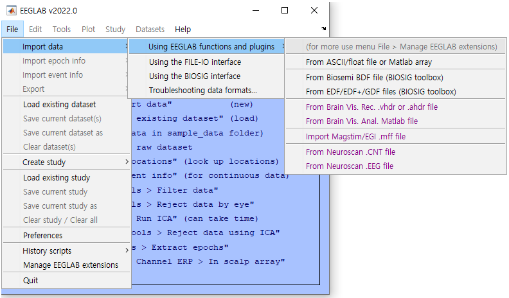Minimize the EEGLAB window
This screenshot has height=298, width=509.
coord(256,11)
